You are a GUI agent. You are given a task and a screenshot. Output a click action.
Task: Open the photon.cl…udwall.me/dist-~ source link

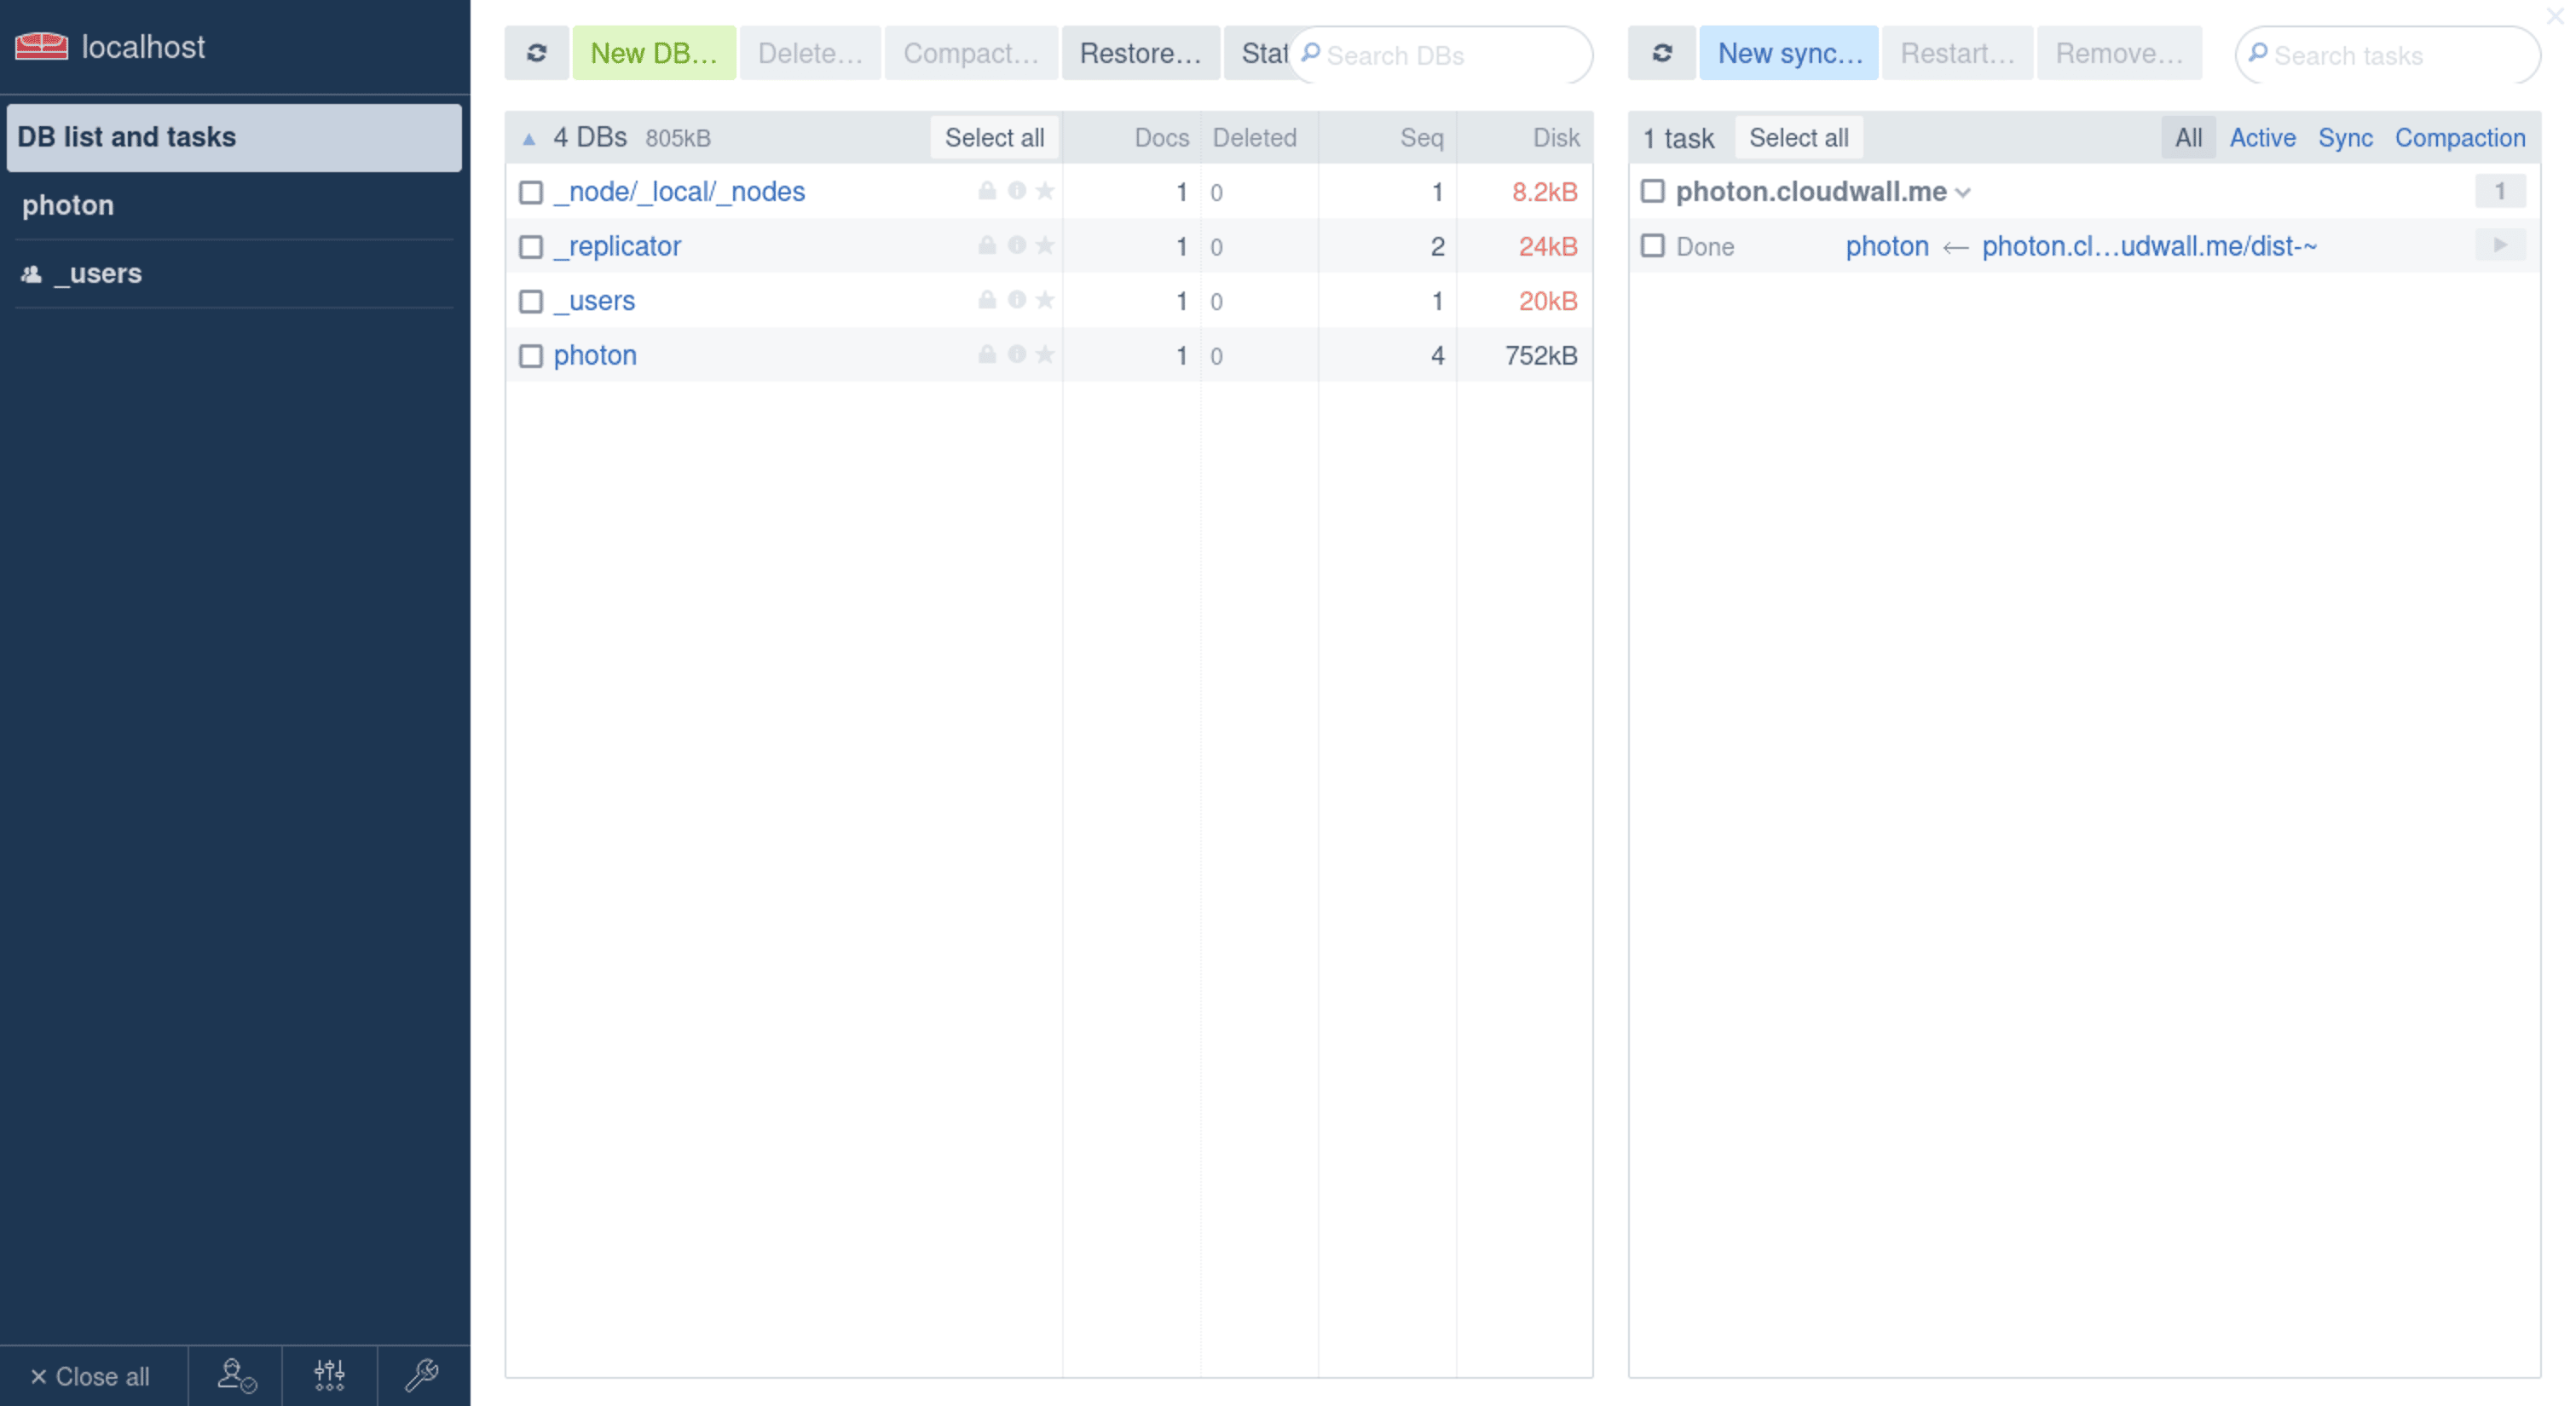pos(2149,246)
